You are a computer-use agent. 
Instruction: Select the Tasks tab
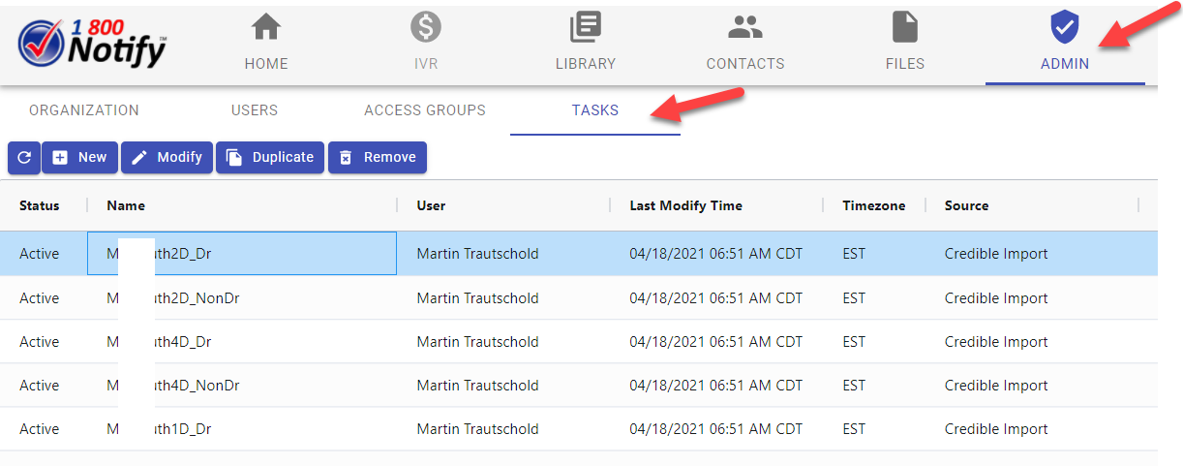pos(594,110)
